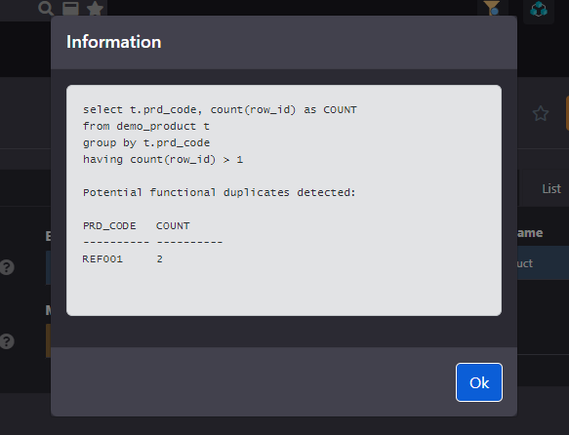569x435 pixels.
Task: Open the filled star bookmarks icon
Action: pos(96,8)
